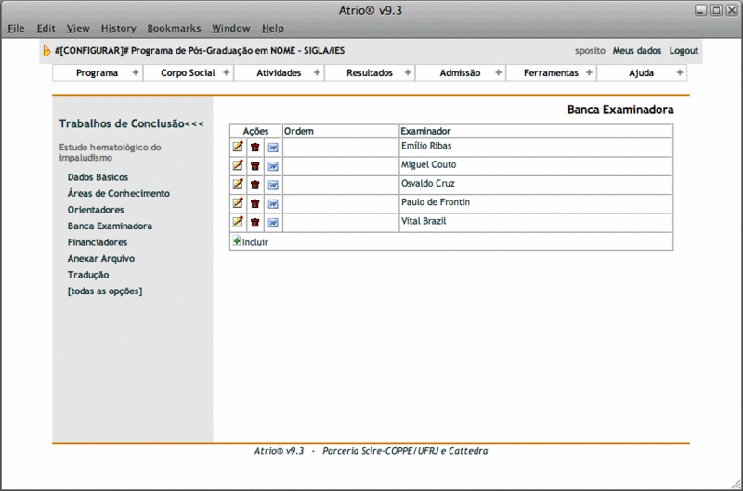Expand the Ferramentas menu plus sign
This screenshot has width=743, height=491.
589,72
